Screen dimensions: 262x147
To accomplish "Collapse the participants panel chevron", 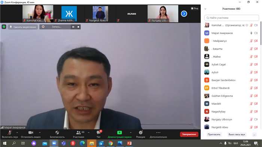I will pyautogui.click(x=205, y=9).
